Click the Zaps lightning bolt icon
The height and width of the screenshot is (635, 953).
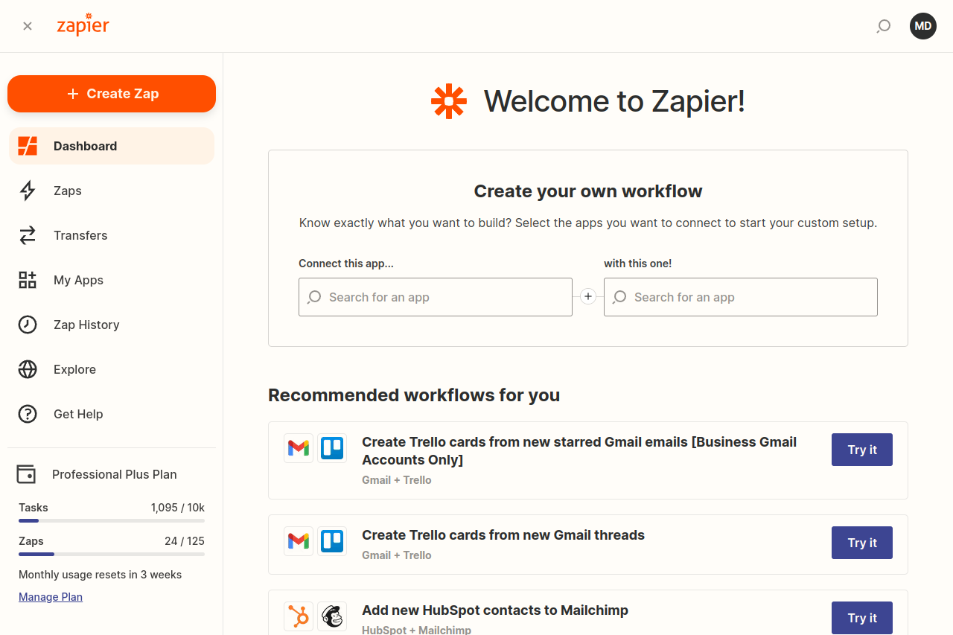tap(28, 191)
